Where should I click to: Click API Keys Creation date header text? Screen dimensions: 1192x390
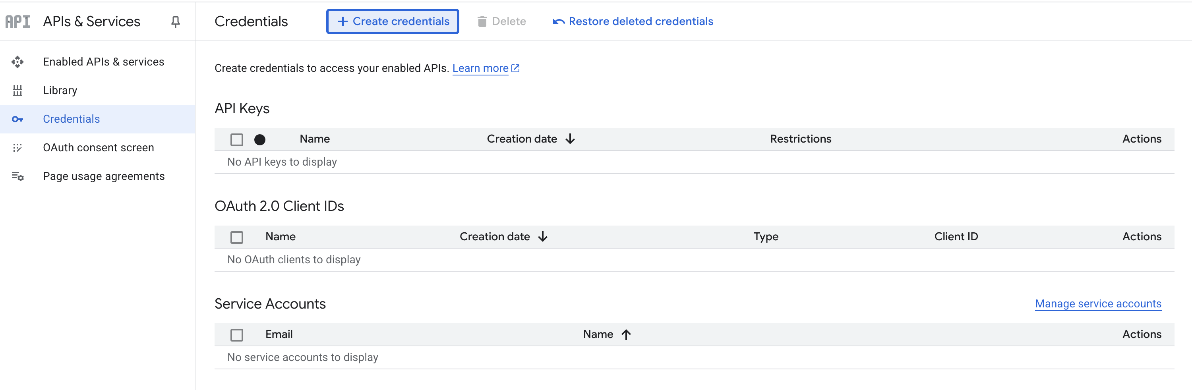[521, 139]
